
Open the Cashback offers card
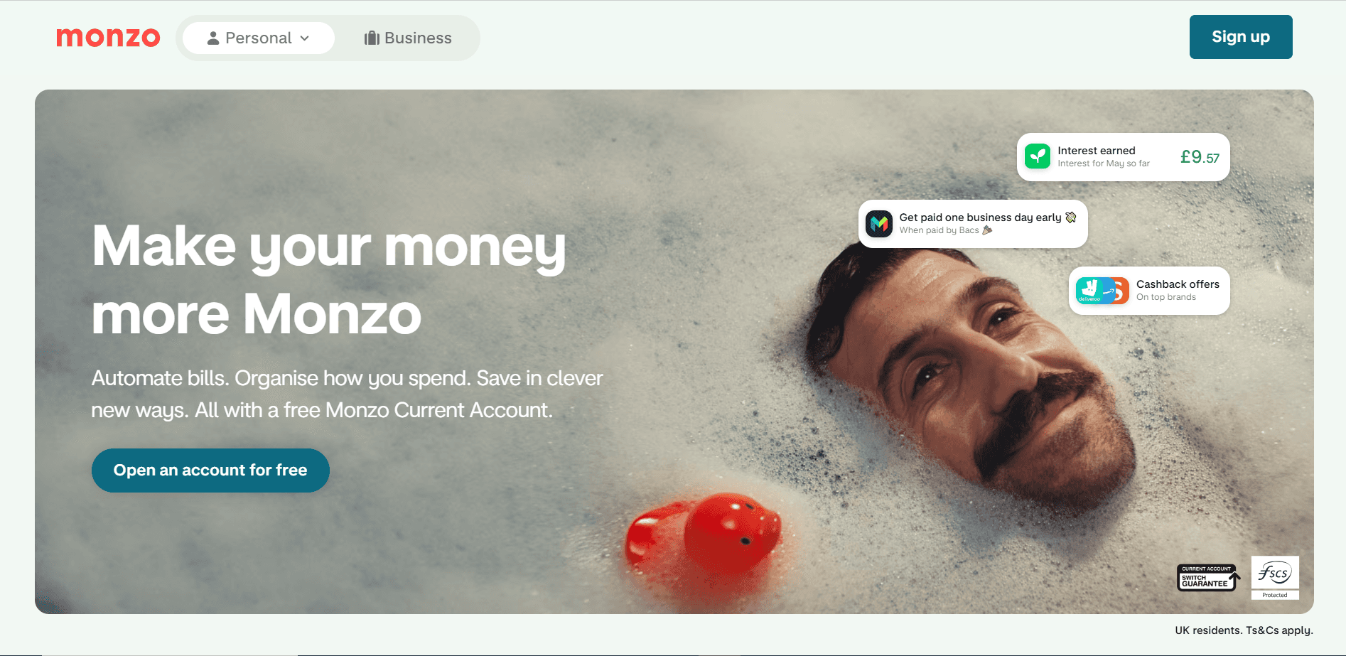(x=1149, y=291)
